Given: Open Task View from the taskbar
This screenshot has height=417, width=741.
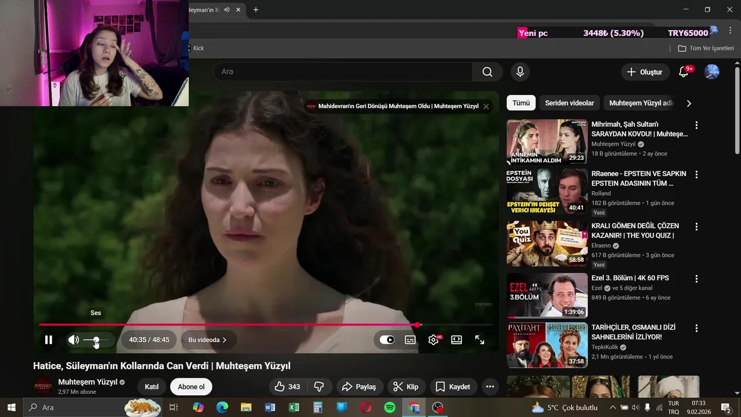Looking at the screenshot, I should pos(173,408).
